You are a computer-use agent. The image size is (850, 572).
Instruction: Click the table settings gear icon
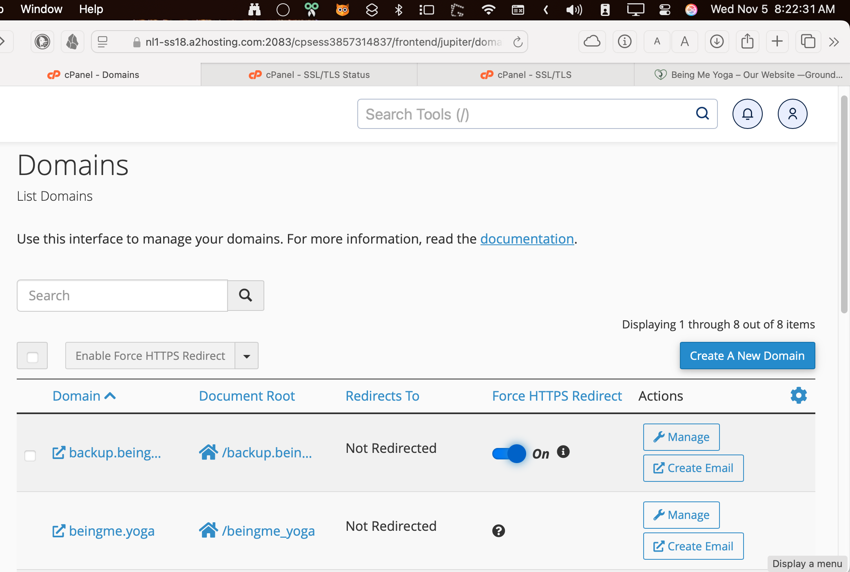click(798, 395)
